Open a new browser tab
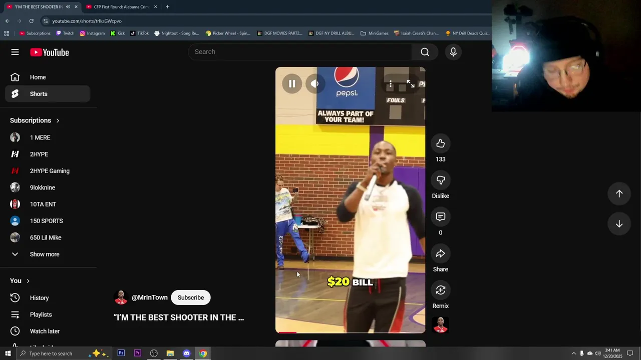Viewport: 641px width, 360px height. click(x=167, y=7)
